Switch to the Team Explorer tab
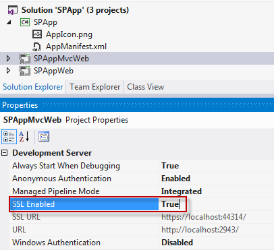The image size is (274, 250). coord(95,87)
